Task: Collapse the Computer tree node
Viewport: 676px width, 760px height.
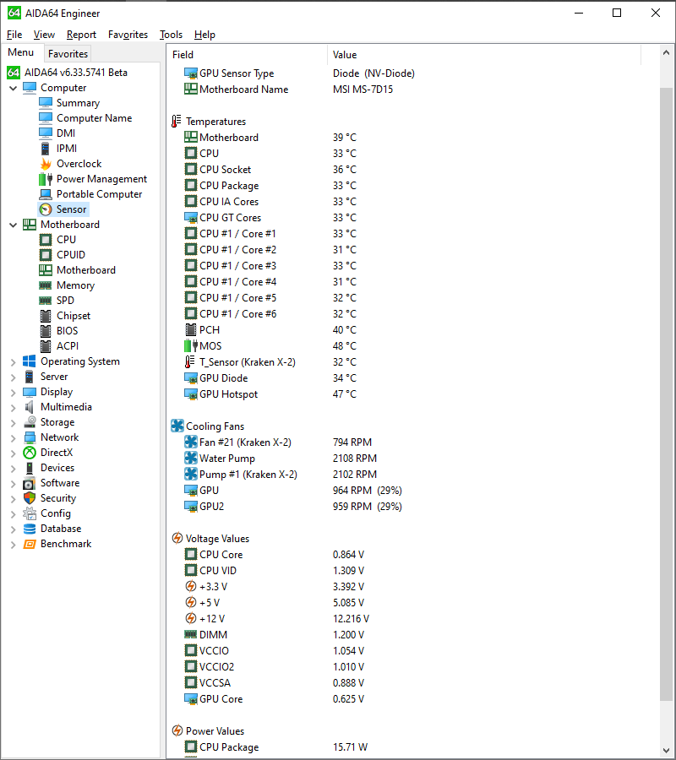Action: (13, 88)
